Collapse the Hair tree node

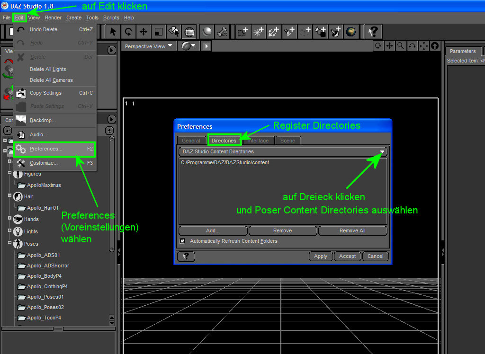(x=9, y=195)
